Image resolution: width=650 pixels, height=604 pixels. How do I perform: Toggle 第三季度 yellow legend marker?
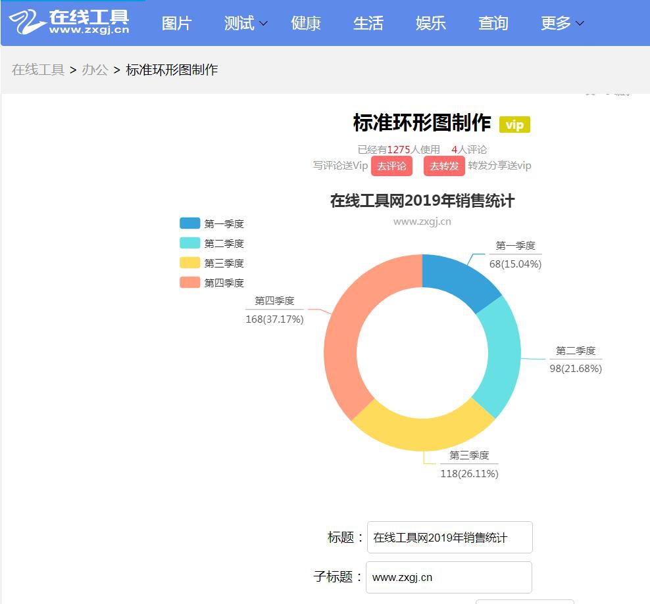[189, 263]
